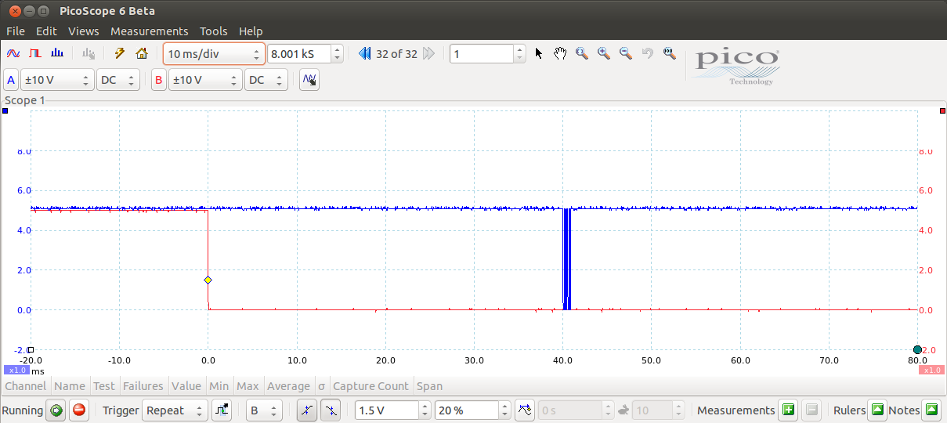Screen dimensions: 947x423
Task: Open the signal generator button
Action: point(309,80)
